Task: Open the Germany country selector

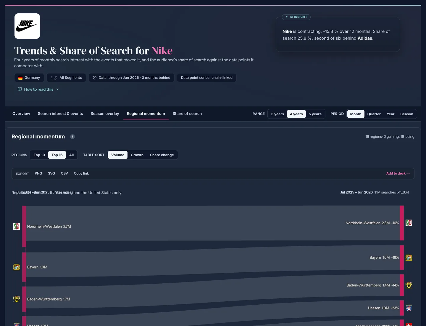Action: (x=29, y=78)
